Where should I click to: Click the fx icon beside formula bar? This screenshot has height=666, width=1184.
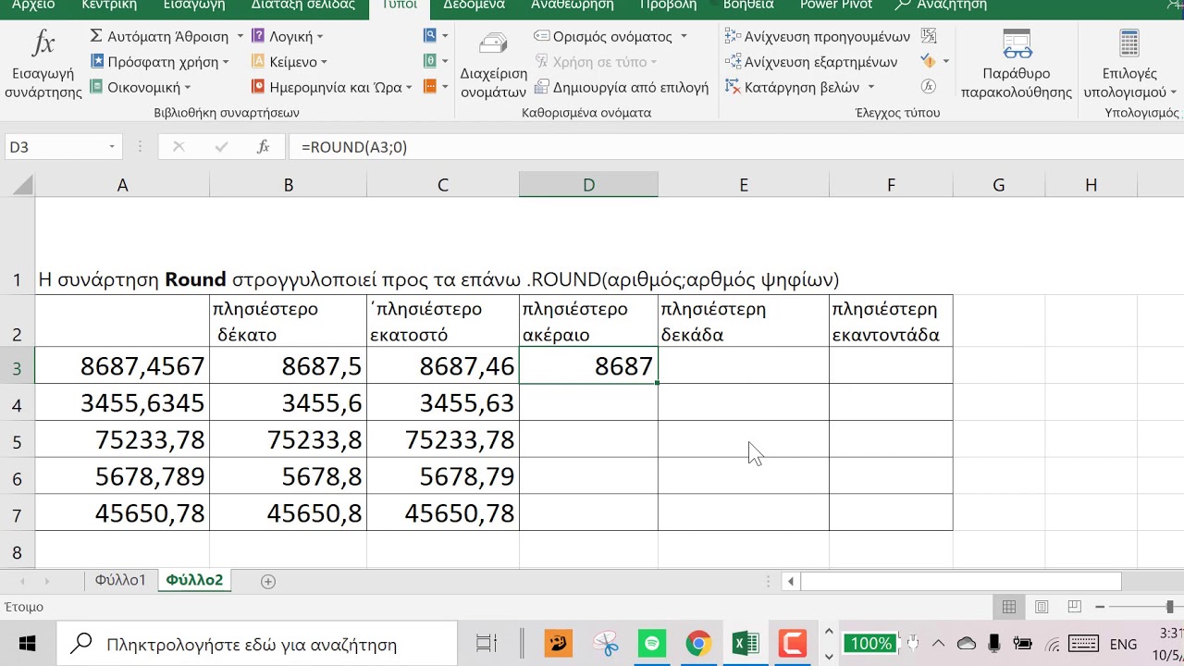pos(263,147)
